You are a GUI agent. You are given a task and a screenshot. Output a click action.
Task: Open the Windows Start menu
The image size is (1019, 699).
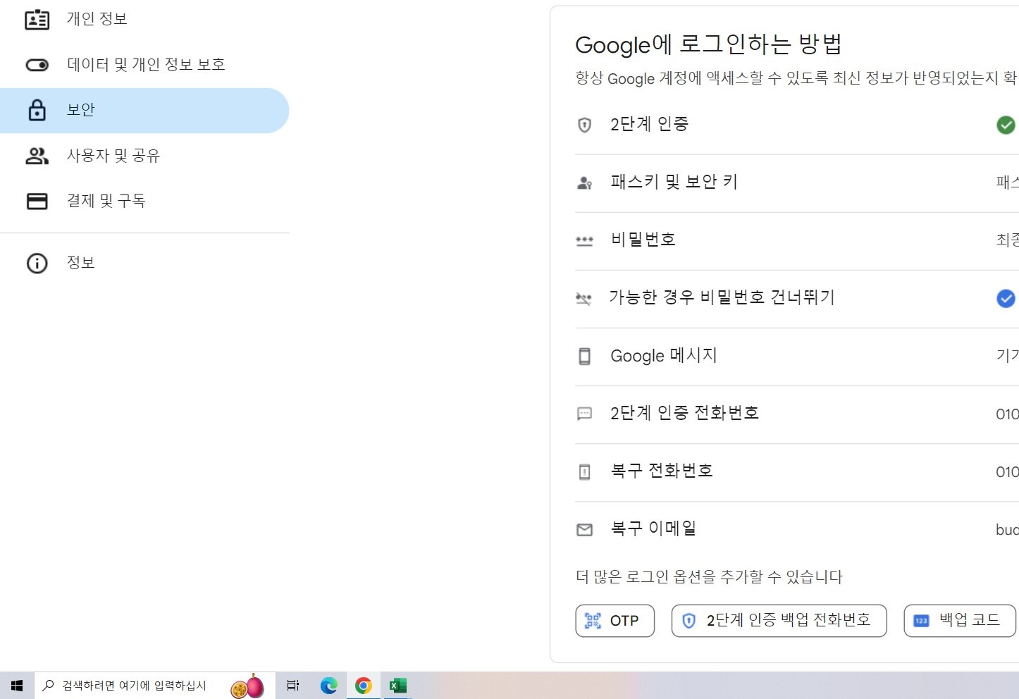[17, 686]
